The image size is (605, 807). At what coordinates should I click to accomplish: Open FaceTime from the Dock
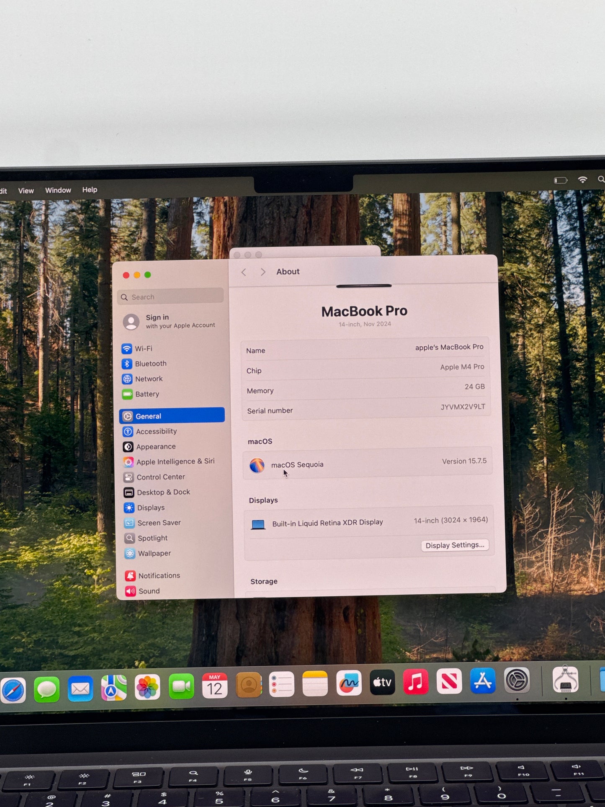(x=181, y=686)
